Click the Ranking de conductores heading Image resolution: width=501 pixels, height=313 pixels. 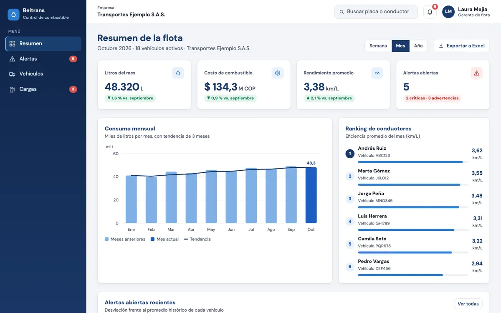[x=378, y=129]
